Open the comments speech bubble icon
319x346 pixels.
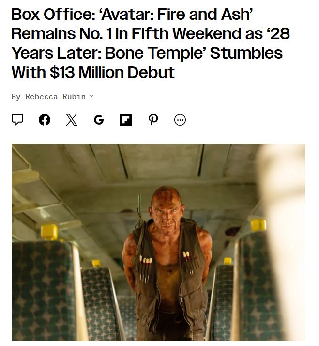(x=17, y=120)
